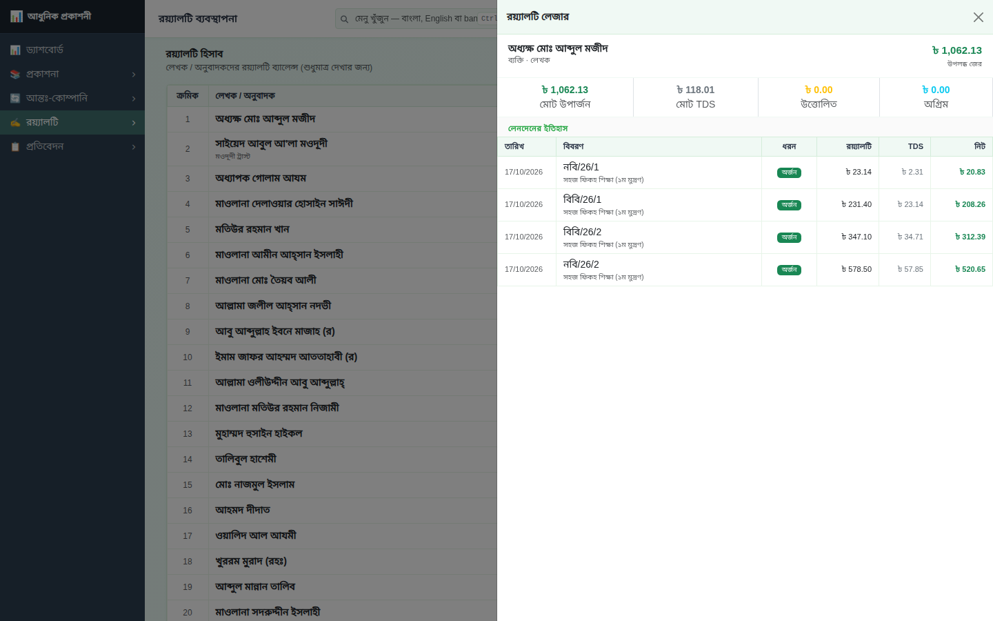Click the প্রতিবেদন clipboard icon
The height and width of the screenshot is (621, 993).
15,146
